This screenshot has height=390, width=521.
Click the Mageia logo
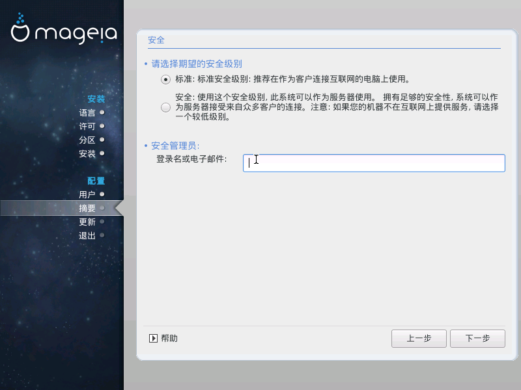click(64, 29)
